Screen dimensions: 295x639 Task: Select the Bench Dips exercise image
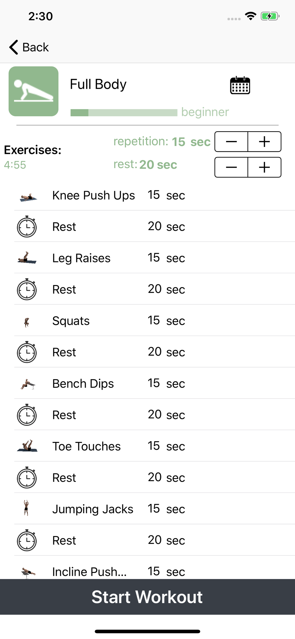click(x=27, y=384)
